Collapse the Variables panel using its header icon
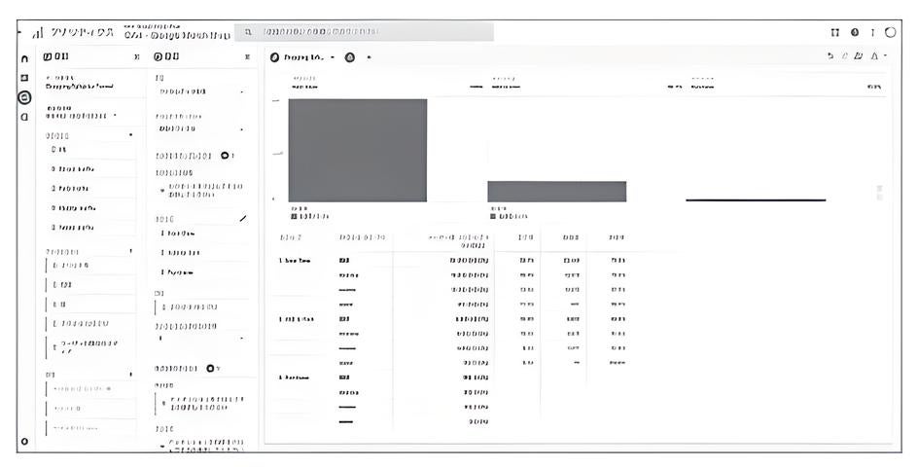The height and width of the screenshot is (467, 918). coord(136,57)
